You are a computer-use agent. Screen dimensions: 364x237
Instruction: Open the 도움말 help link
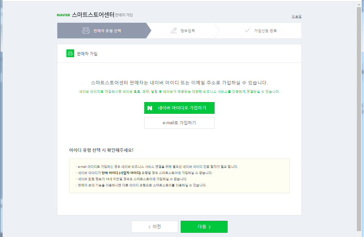tap(297, 17)
